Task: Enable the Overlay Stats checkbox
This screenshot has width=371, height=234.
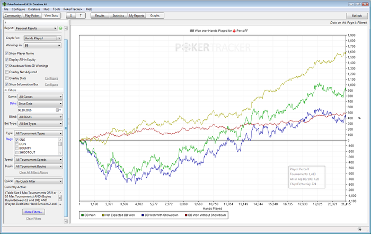Action: [7, 78]
